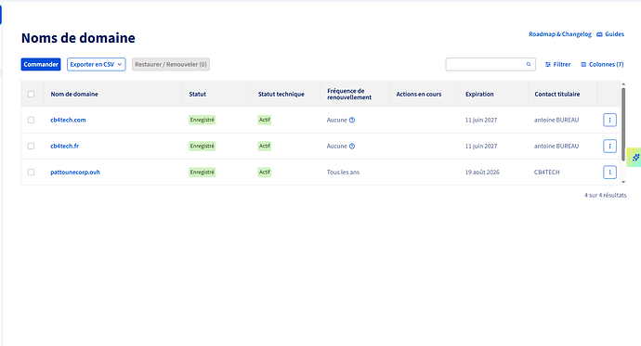Image resolution: width=641 pixels, height=346 pixels.
Task: Click the Commander button
Action: tap(41, 64)
